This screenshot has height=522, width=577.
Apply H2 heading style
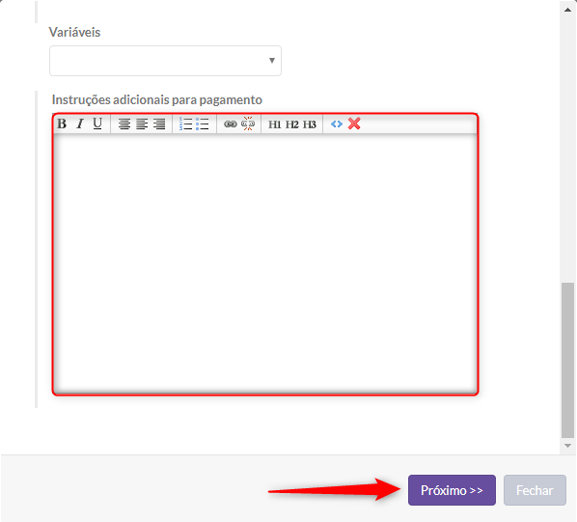(x=291, y=124)
